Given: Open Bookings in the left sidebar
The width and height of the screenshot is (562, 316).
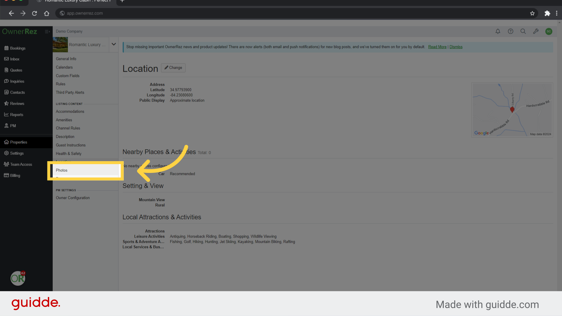Looking at the screenshot, I should click(18, 48).
